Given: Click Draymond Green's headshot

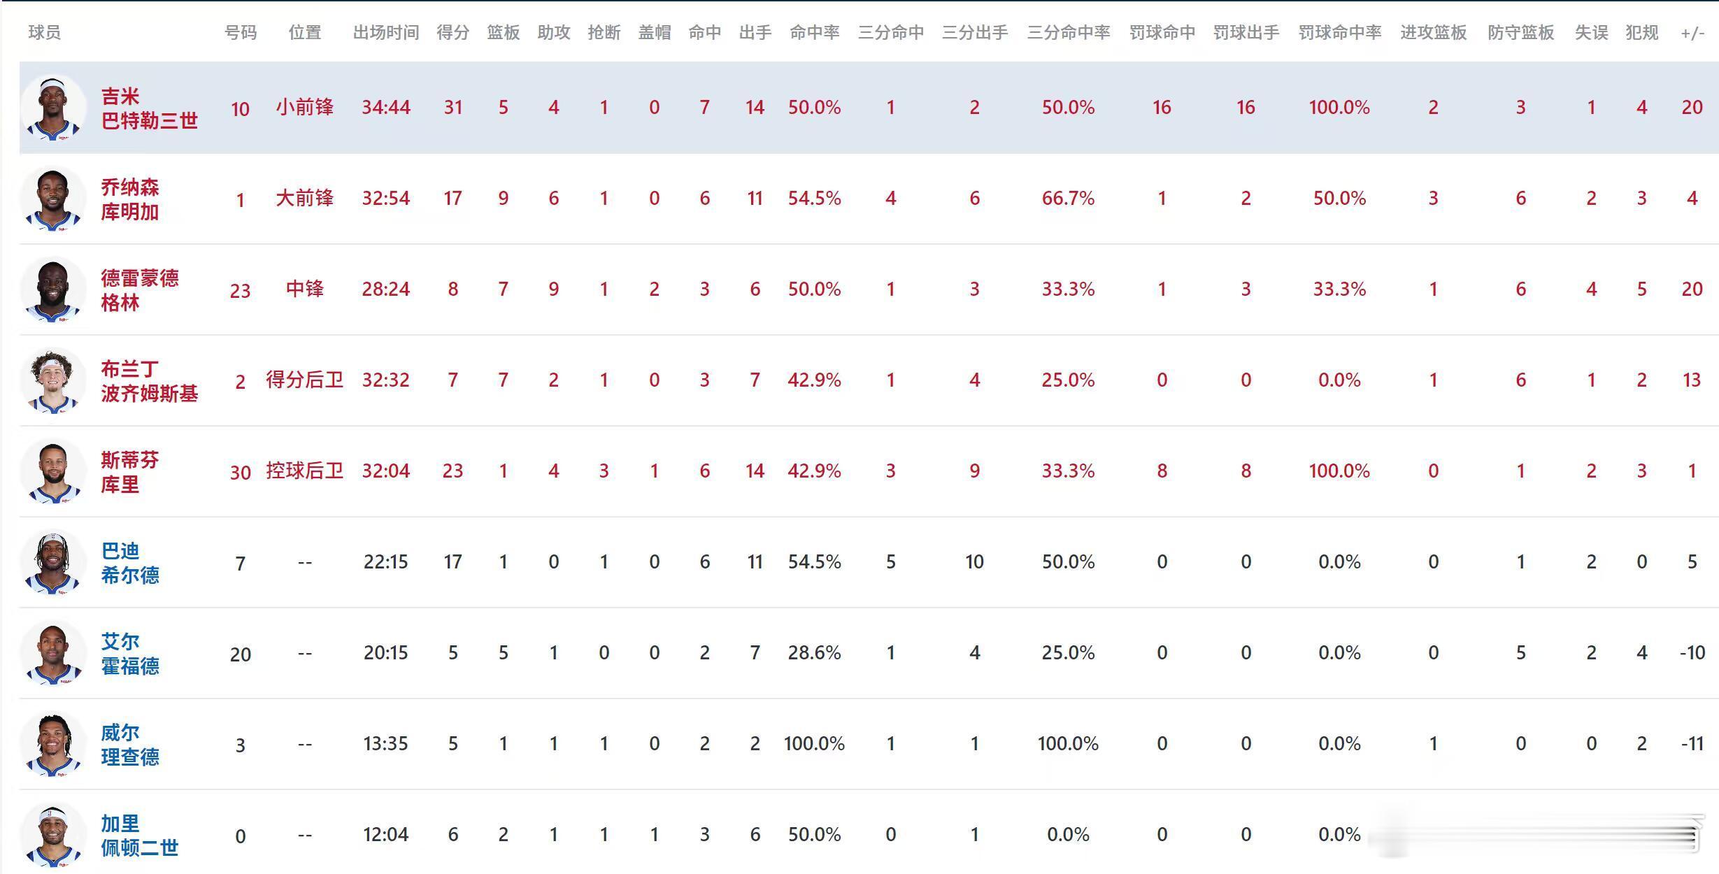Looking at the screenshot, I should coord(53,290).
